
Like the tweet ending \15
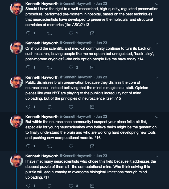click(71, 107)
